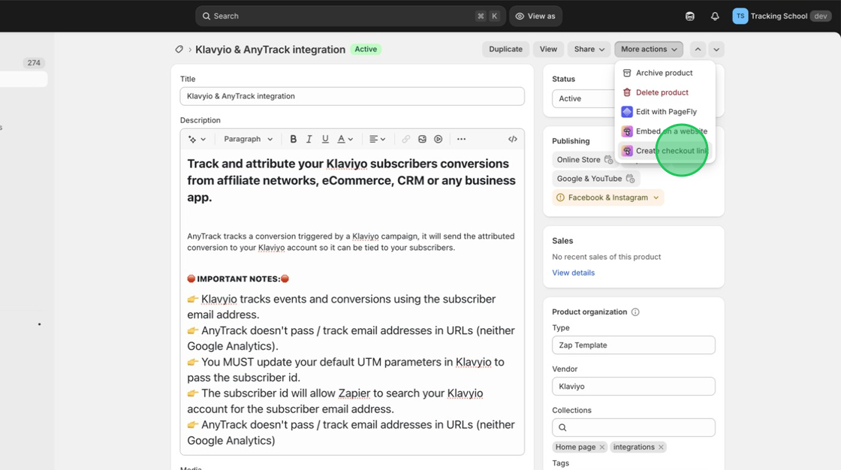
Task: Switch editor to HTML code view
Action: pos(513,139)
